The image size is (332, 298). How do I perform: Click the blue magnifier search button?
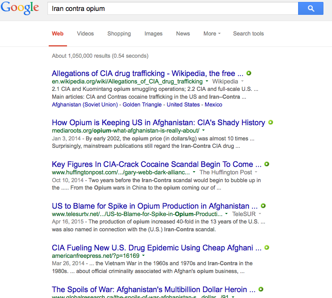coord(311,9)
